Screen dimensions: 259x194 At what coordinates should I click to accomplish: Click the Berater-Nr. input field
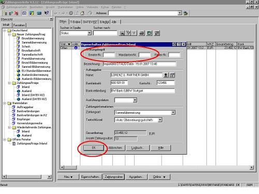[109, 55]
